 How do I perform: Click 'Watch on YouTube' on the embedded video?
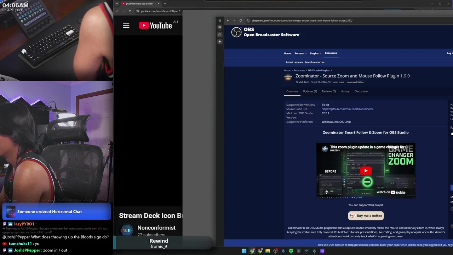click(391, 192)
